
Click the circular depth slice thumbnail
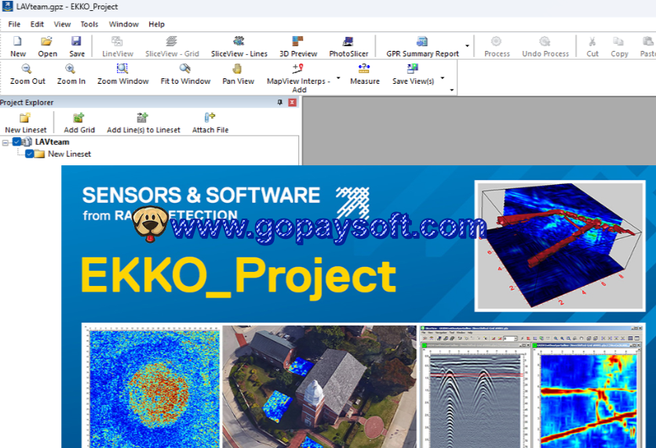(153, 388)
